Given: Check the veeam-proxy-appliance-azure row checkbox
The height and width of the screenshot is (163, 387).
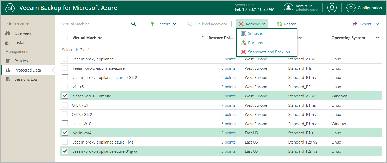Looking at the screenshot, I should pyautogui.click(x=65, y=68).
